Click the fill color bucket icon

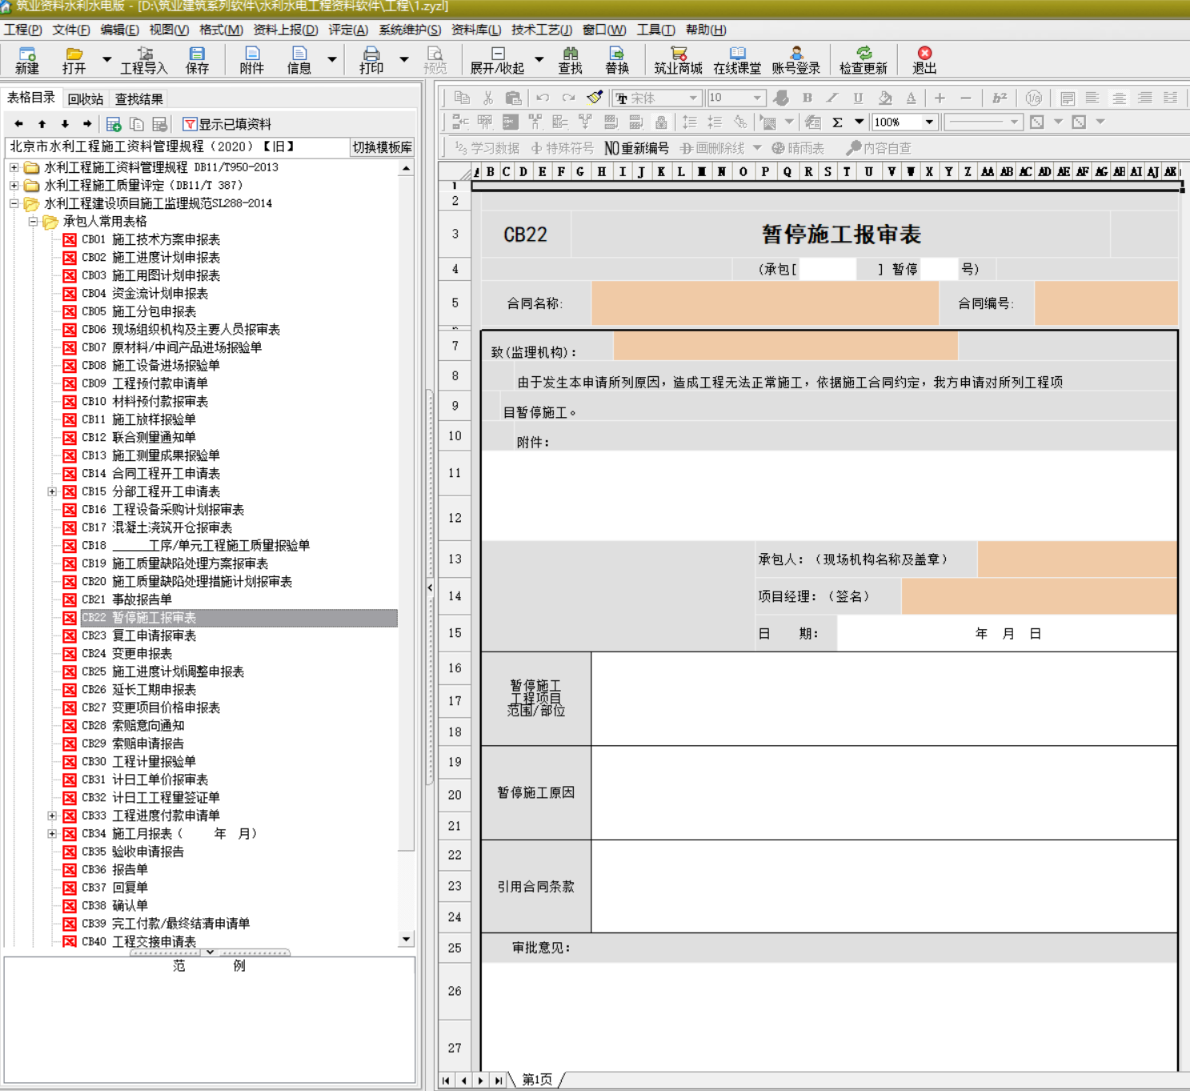[x=884, y=98]
